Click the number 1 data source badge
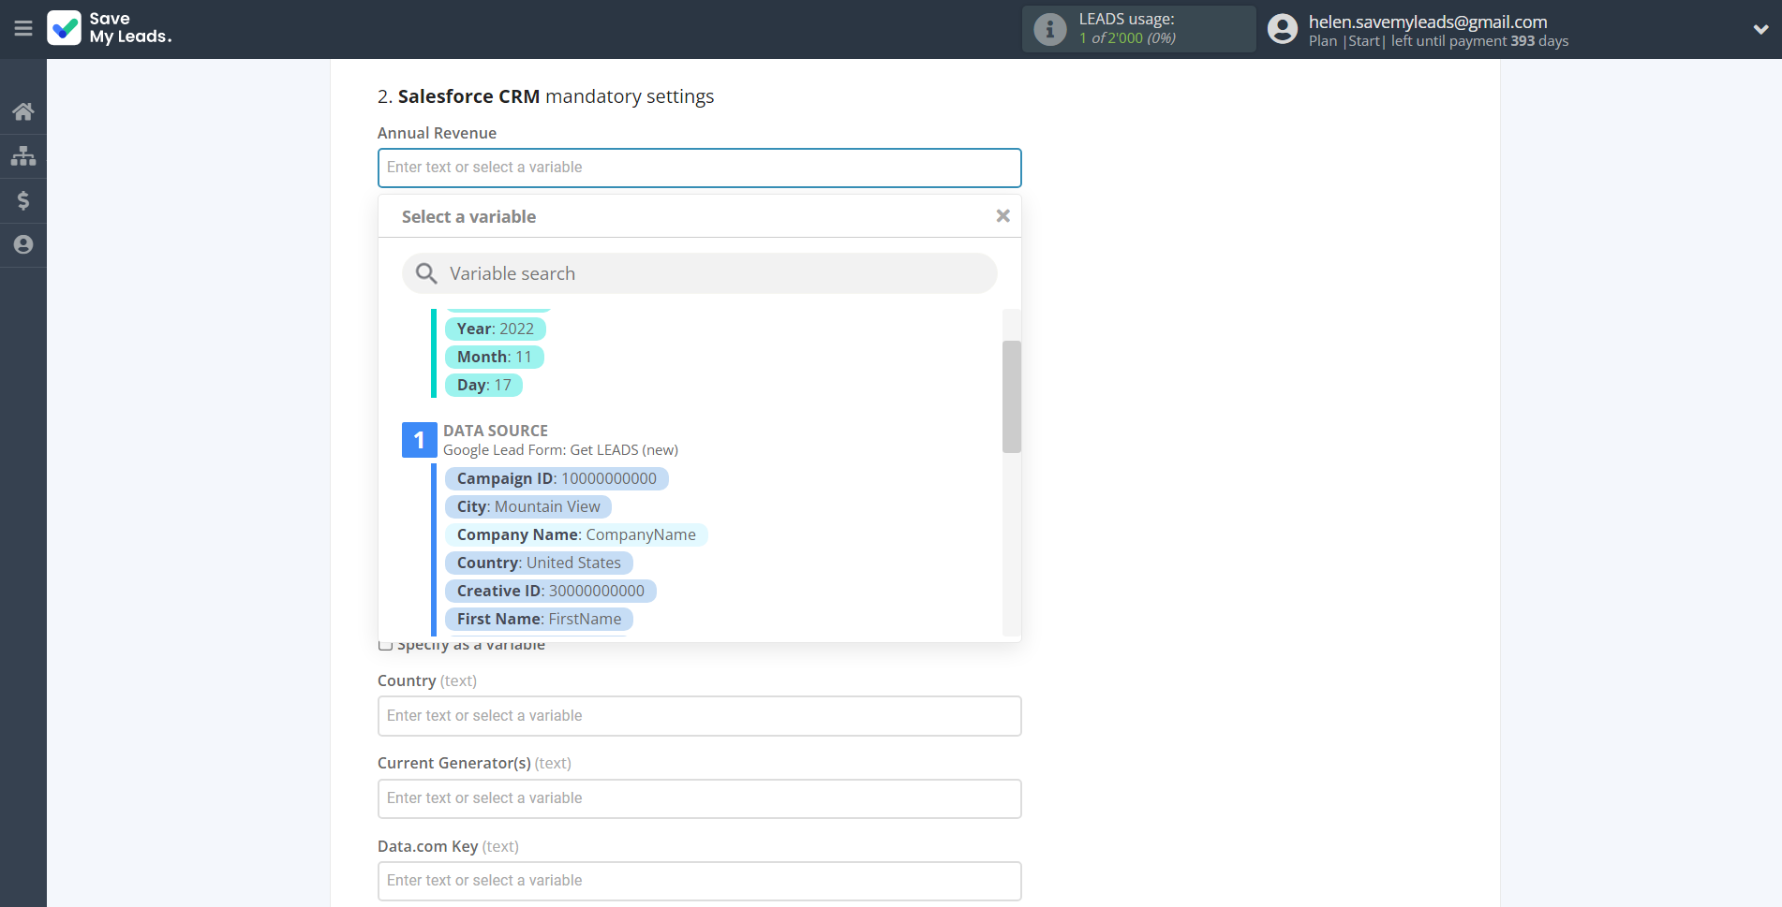Viewport: 1782px width, 907px height. point(419,440)
